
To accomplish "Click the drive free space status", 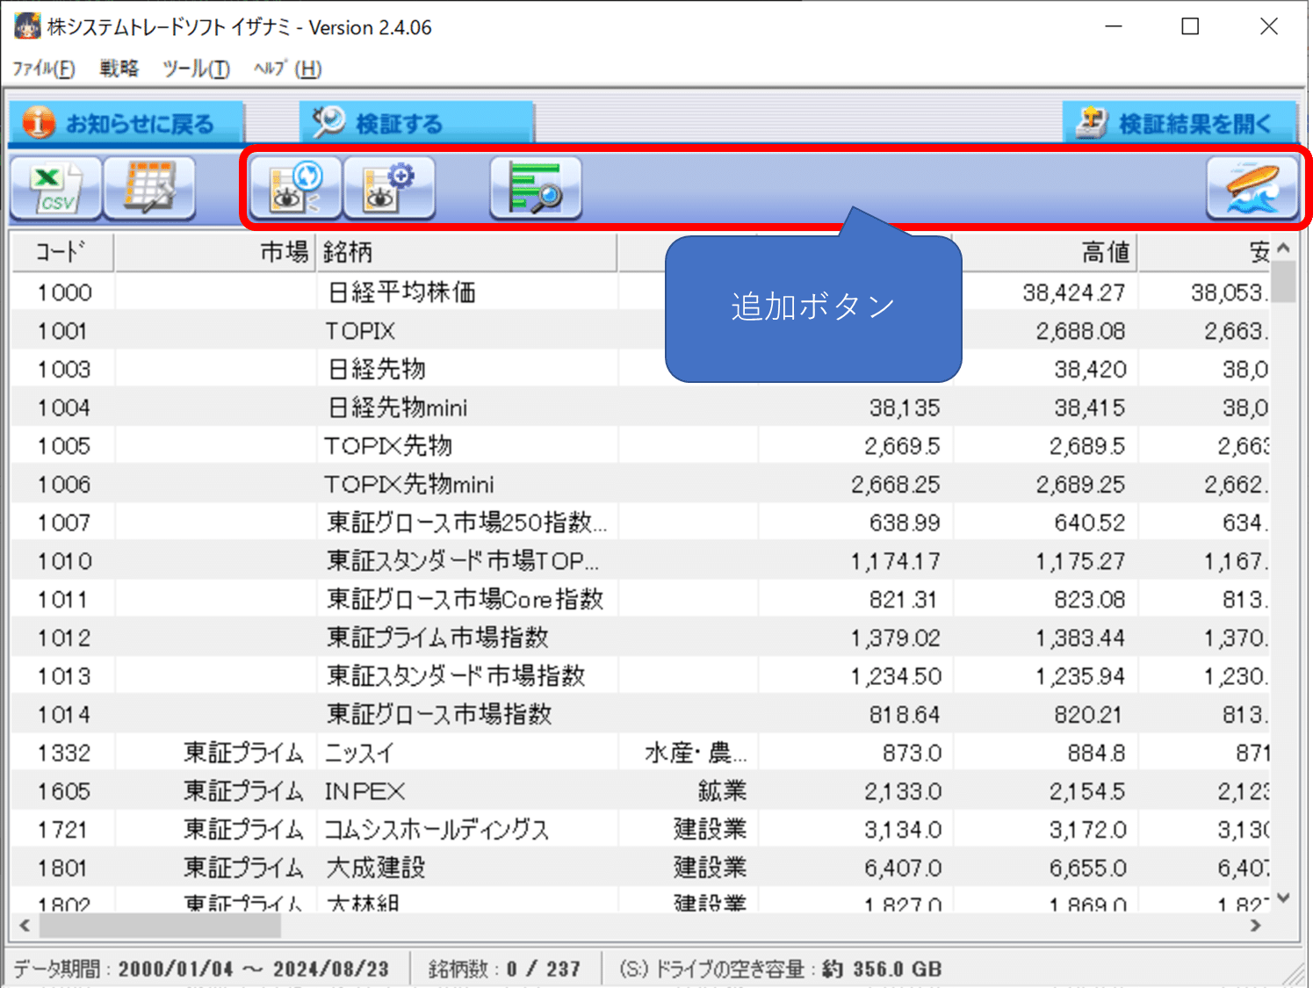I will click(780, 969).
